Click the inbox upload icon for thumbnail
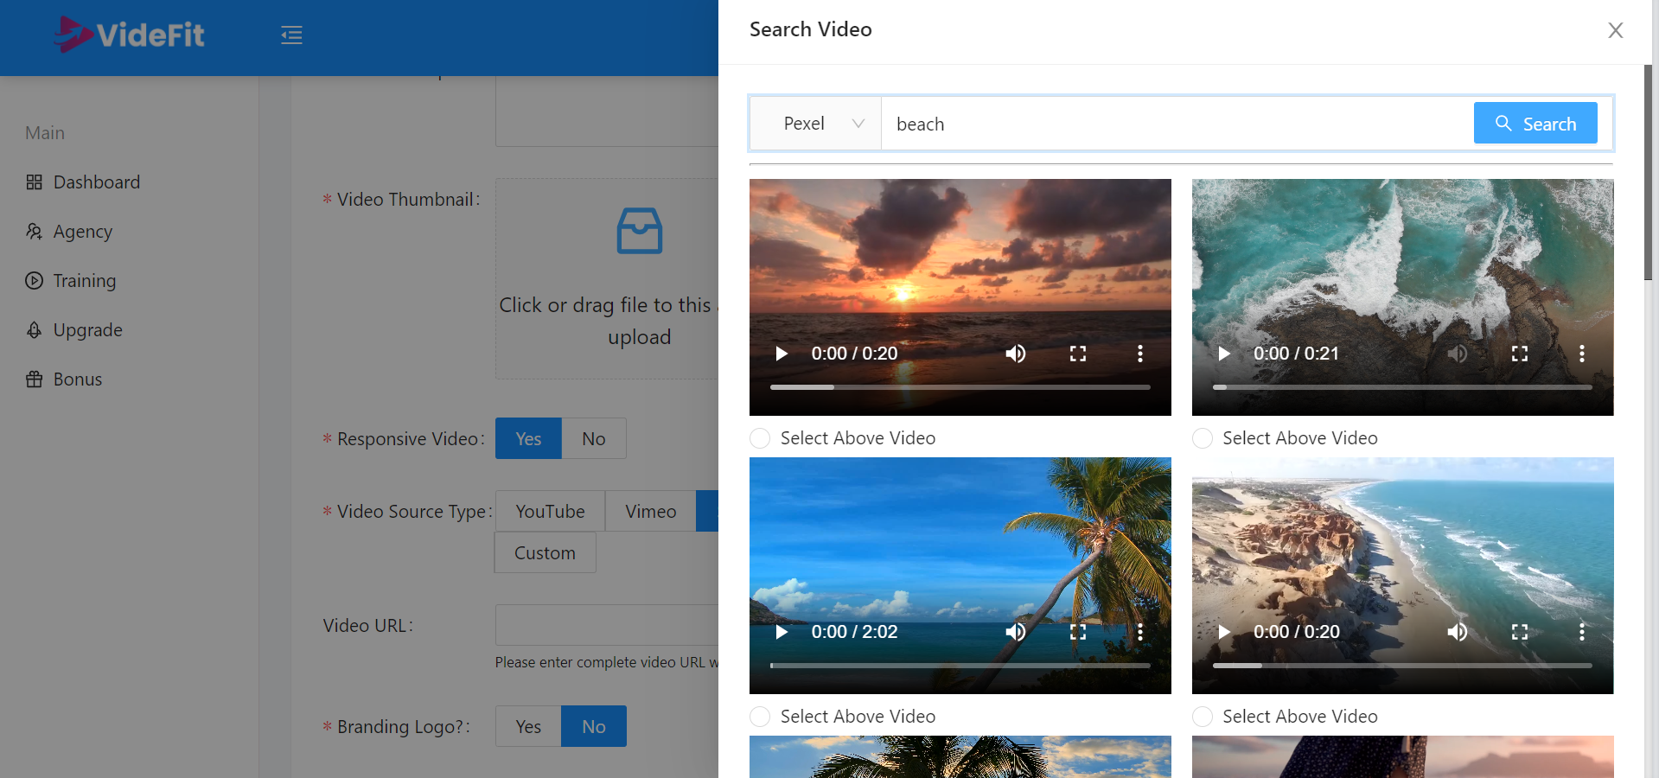 click(640, 231)
